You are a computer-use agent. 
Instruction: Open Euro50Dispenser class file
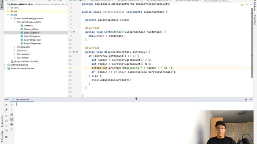pyautogui.click(x=32, y=44)
